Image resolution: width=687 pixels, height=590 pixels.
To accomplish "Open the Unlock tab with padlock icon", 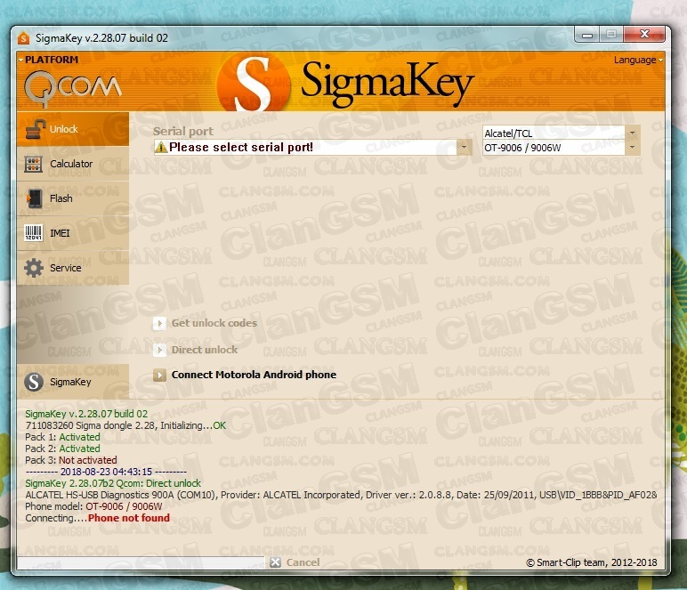I will (73, 129).
